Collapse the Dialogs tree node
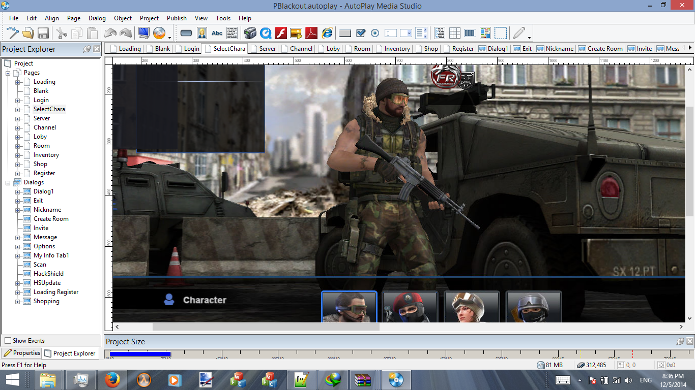Image resolution: width=695 pixels, height=390 pixels. pos(8,182)
